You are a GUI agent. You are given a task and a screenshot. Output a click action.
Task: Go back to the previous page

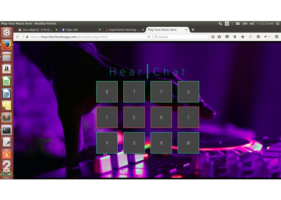(17, 37)
